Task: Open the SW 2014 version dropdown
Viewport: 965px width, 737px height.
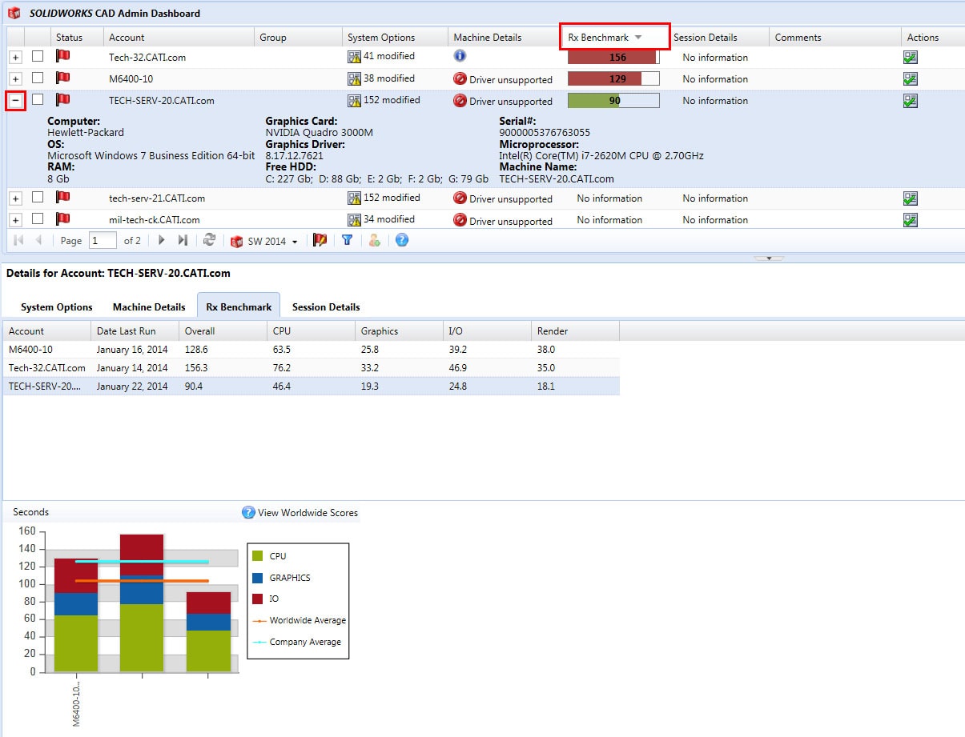Action: tap(264, 241)
